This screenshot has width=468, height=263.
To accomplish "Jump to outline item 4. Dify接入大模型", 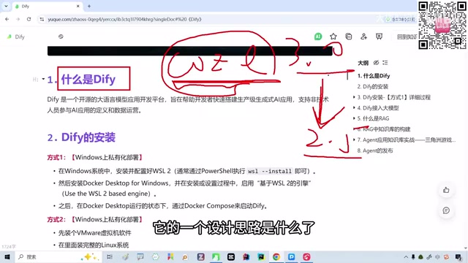I will click(378, 108).
